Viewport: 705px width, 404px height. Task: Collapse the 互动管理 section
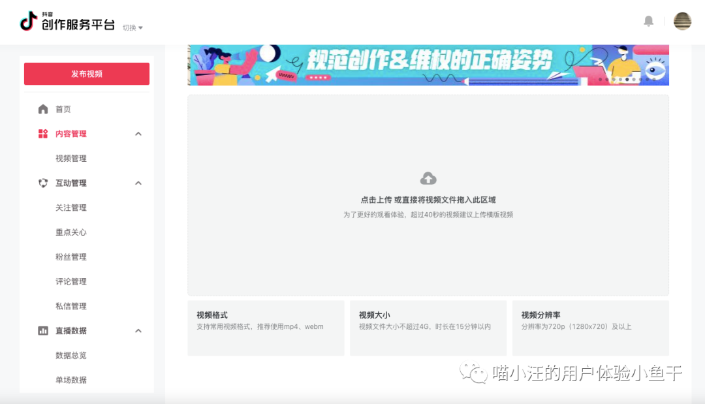click(x=138, y=183)
